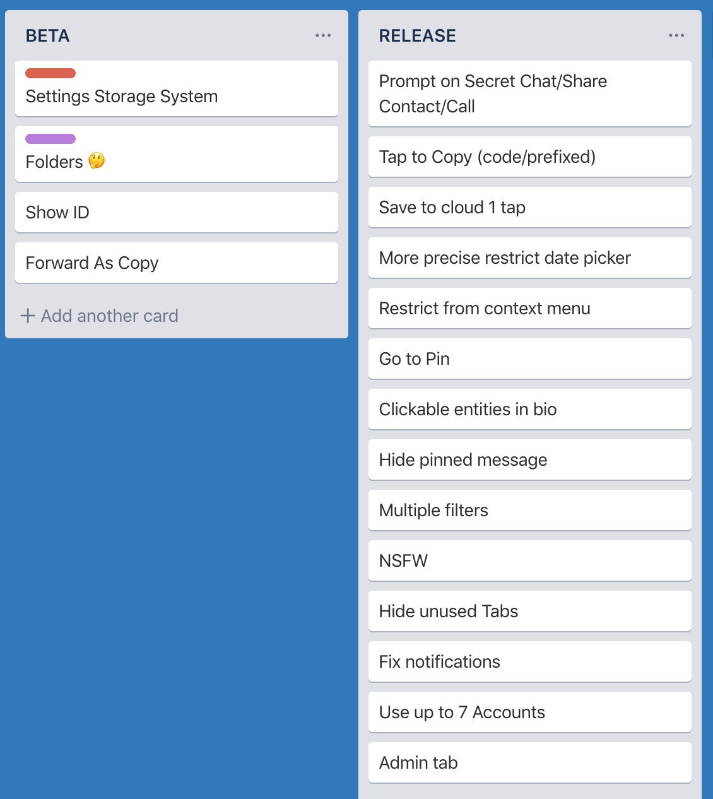Open the Use up to 7 Accounts card

(x=530, y=712)
